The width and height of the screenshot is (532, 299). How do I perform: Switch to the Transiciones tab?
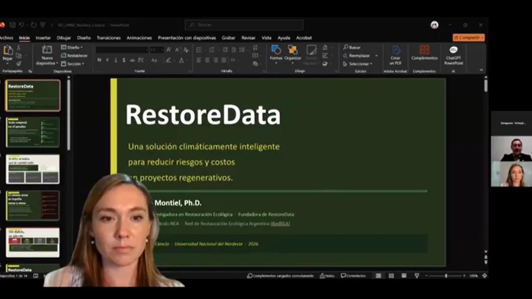[109, 38]
